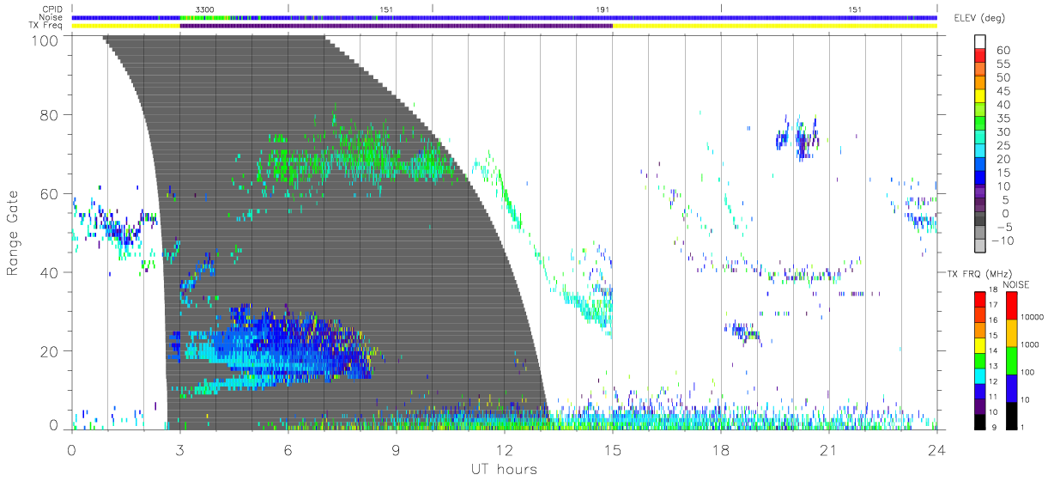
Task: Select the CPID value 191
Action: (x=602, y=9)
